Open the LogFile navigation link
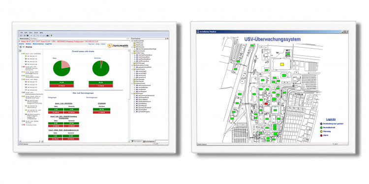 coord(49,44)
